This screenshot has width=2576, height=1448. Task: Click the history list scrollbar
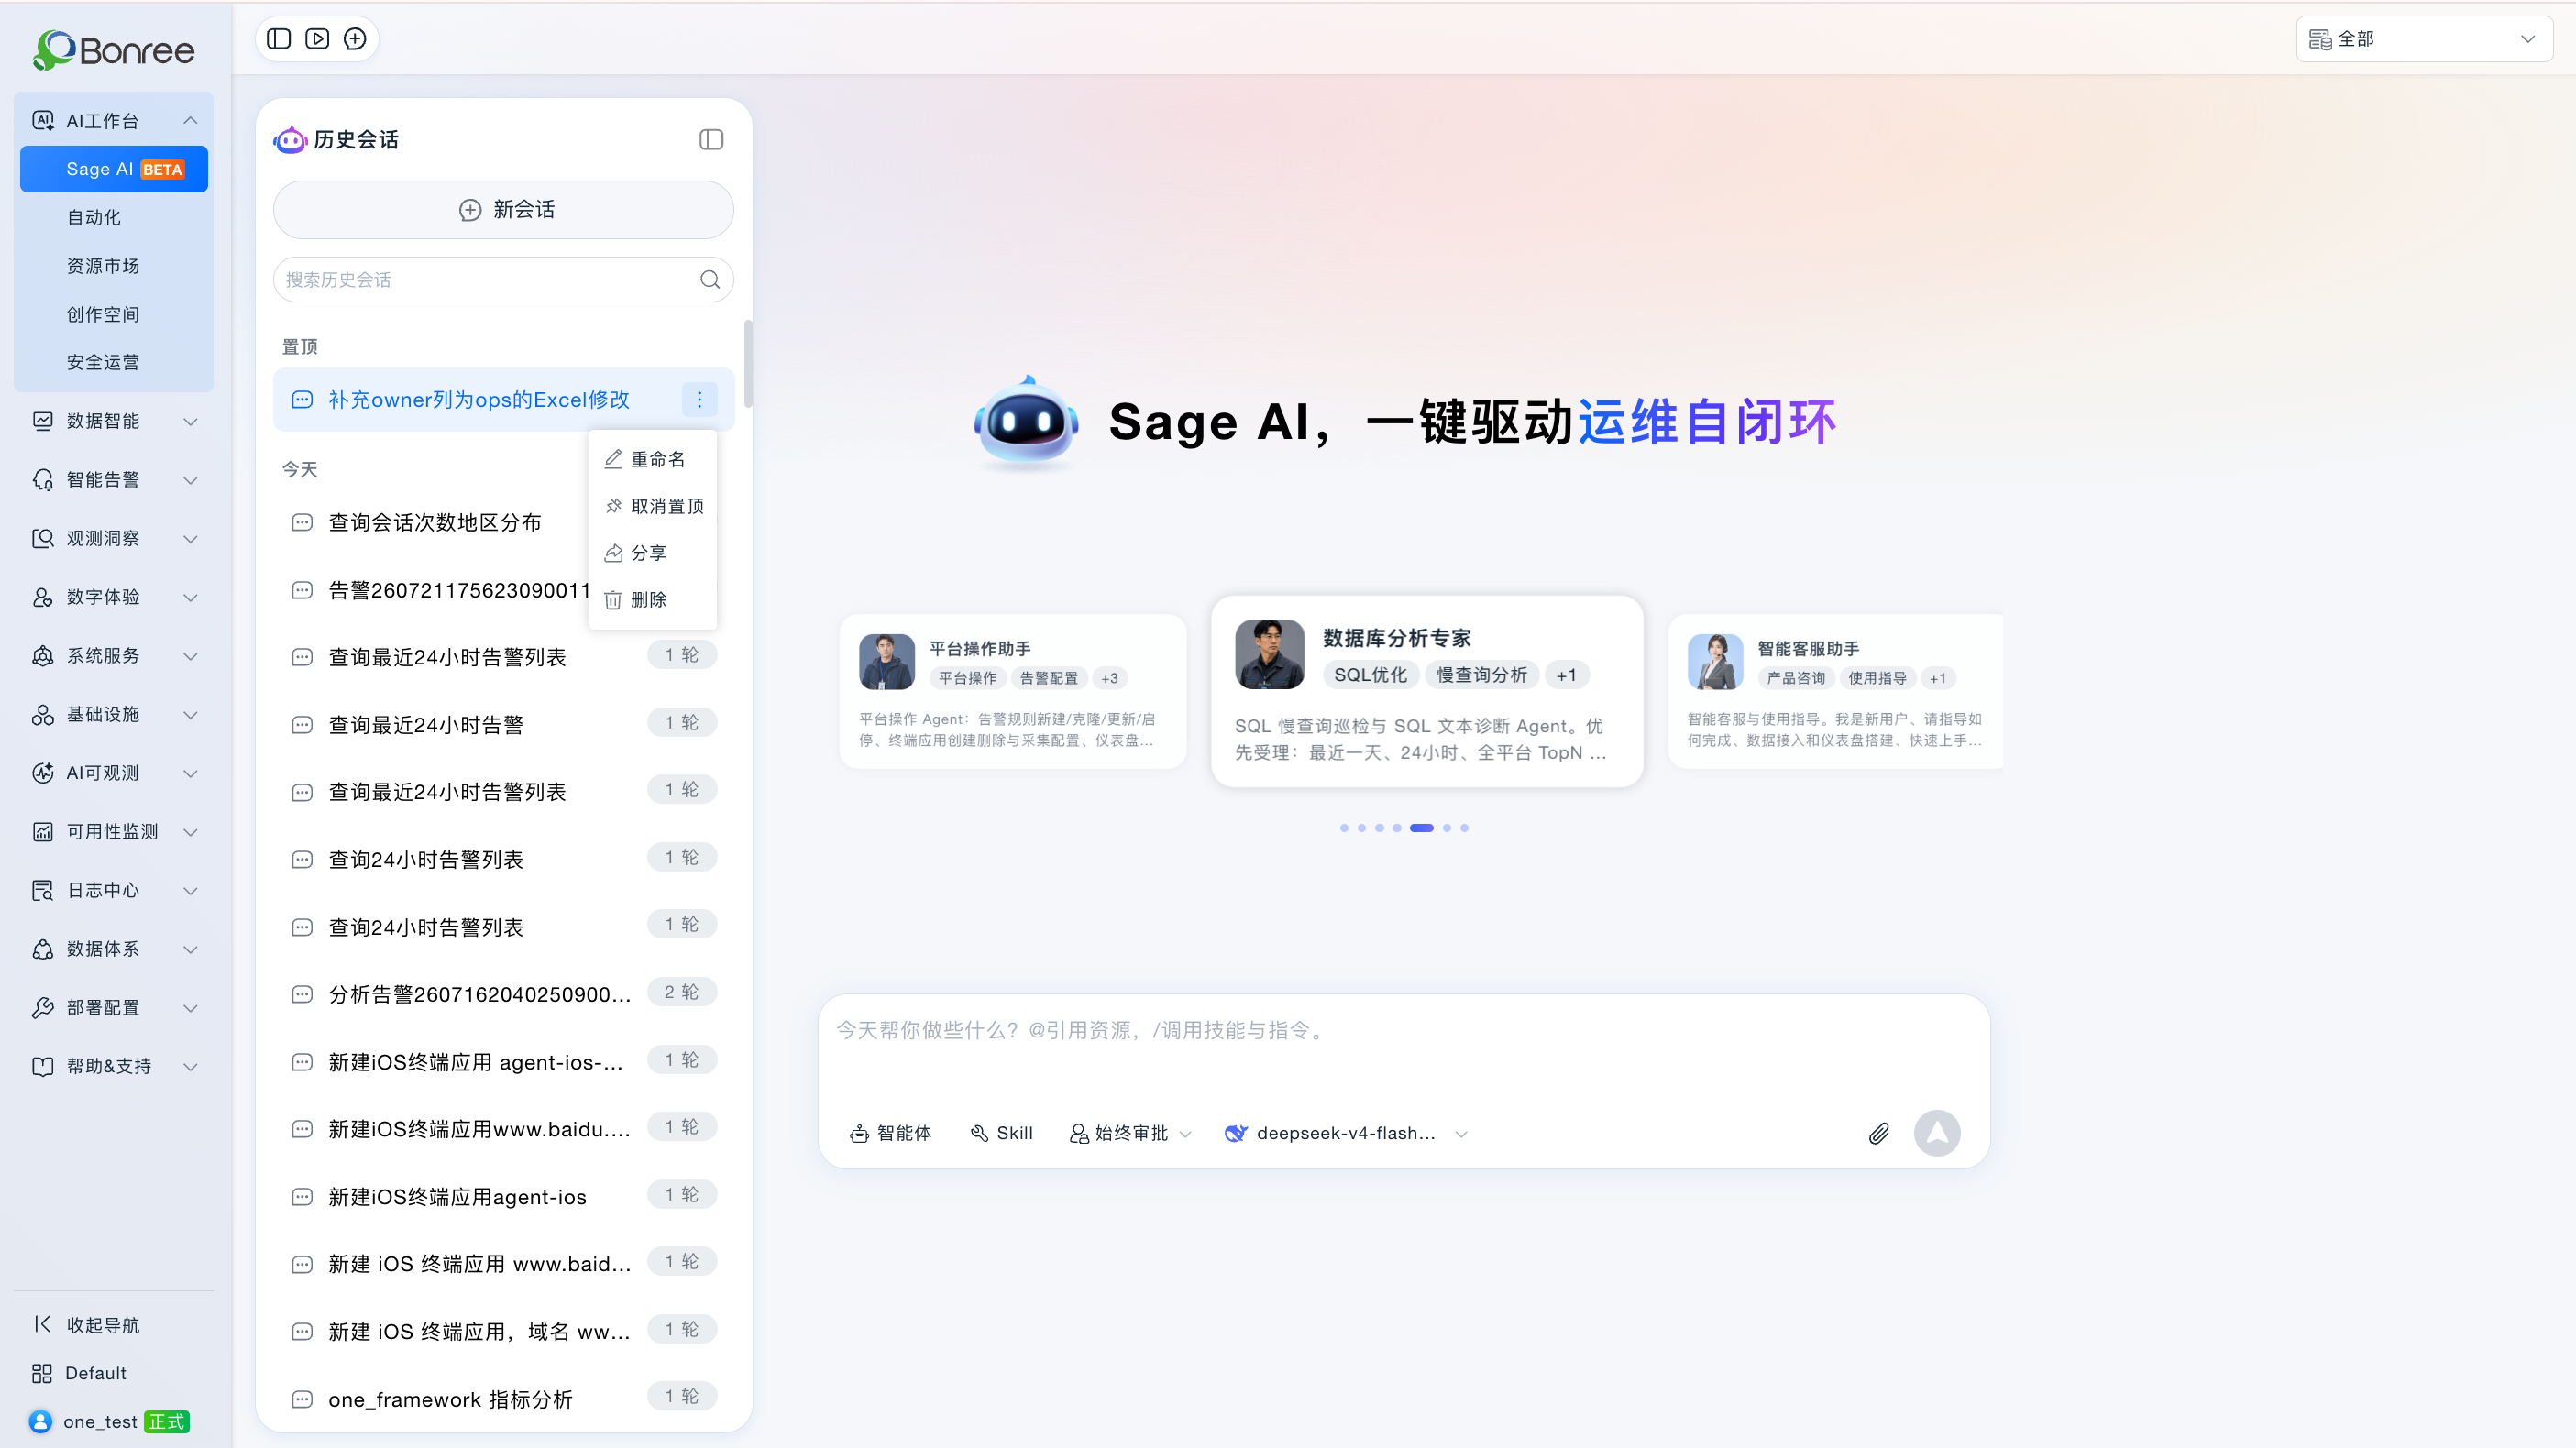pos(748,363)
